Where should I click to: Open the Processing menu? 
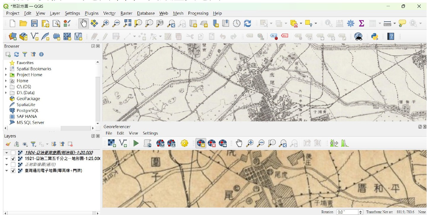tap(198, 13)
